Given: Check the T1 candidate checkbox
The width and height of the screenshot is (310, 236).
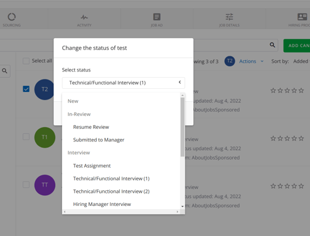Looking at the screenshot, I should pyautogui.click(x=26, y=137).
